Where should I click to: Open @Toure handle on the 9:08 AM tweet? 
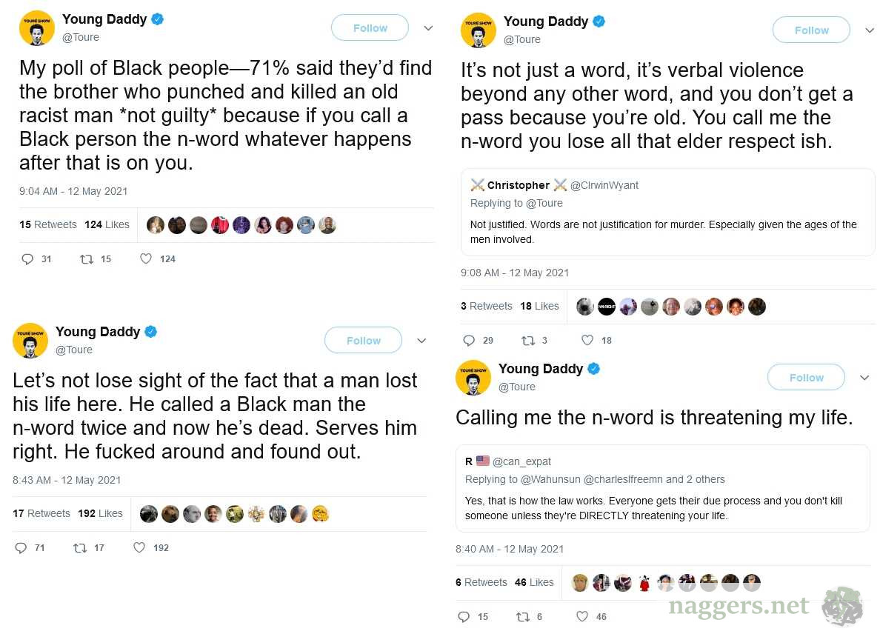tap(522, 40)
